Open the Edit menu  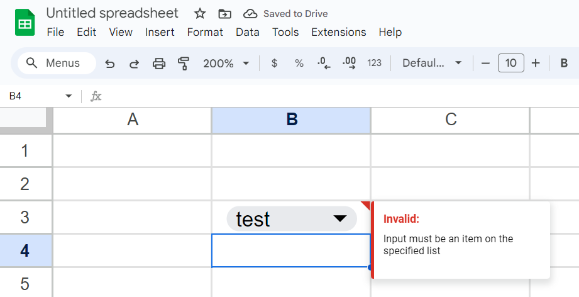pyautogui.click(x=86, y=32)
